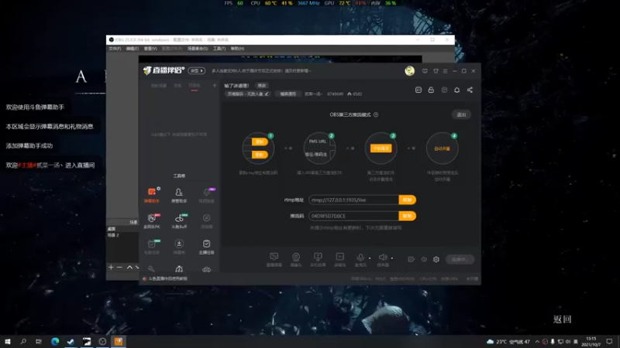Image resolution: width=620 pixels, height=348 pixels.
Task: Click the microphone icon in bottom toolbar
Action: 360,258
